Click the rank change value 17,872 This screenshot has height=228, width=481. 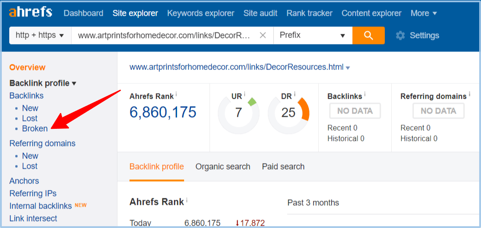pos(250,223)
